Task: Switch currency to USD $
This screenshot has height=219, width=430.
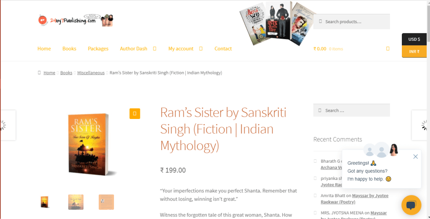Action: tap(414, 39)
